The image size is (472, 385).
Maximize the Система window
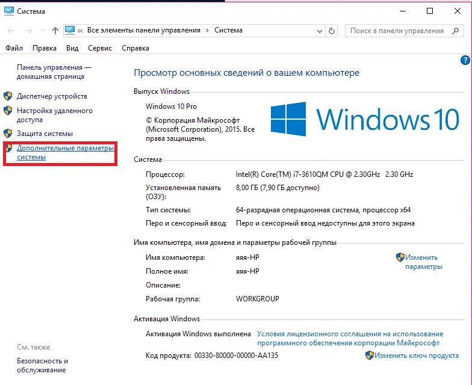430,11
